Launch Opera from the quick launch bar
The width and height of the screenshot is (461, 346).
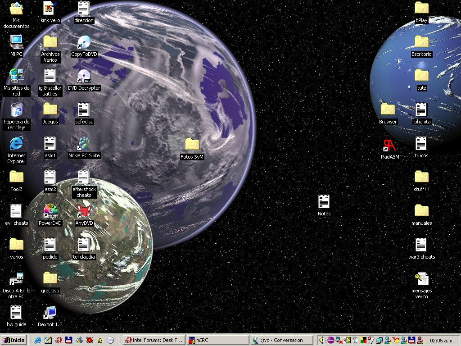(59, 340)
